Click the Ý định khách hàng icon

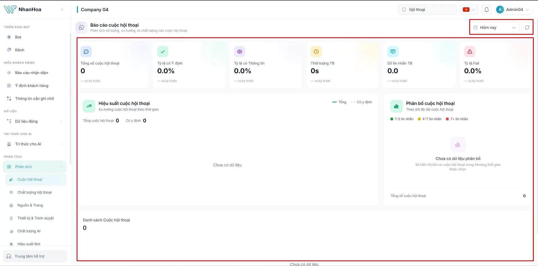click(x=9, y=86)
